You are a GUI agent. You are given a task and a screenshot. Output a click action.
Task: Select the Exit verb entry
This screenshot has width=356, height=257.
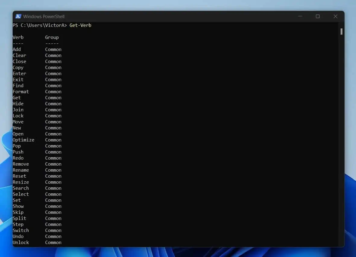[18, 80]
